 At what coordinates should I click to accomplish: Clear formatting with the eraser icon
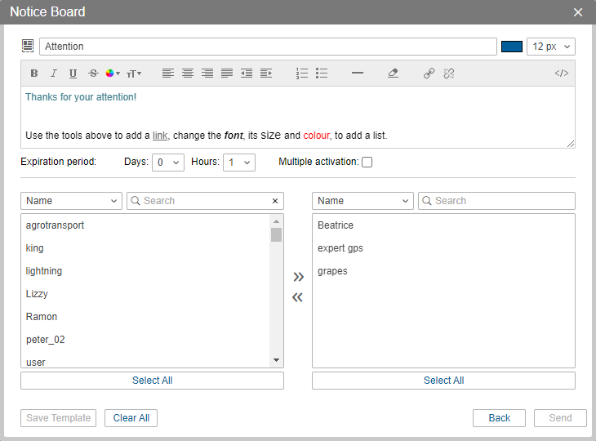click(x=393, y=73)
